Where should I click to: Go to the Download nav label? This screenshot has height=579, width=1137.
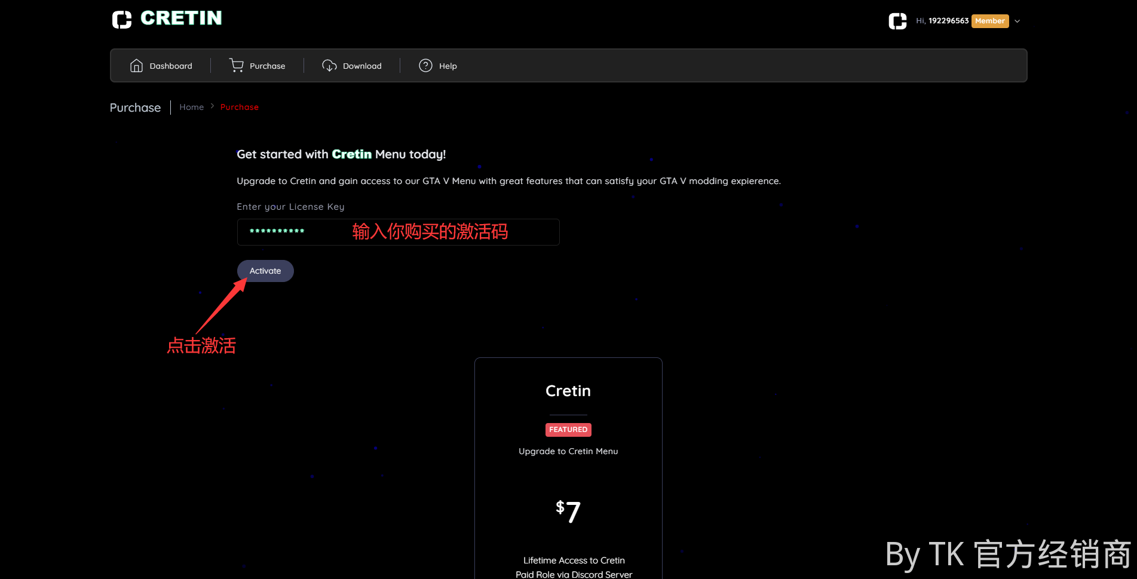(x=362, y=66)
